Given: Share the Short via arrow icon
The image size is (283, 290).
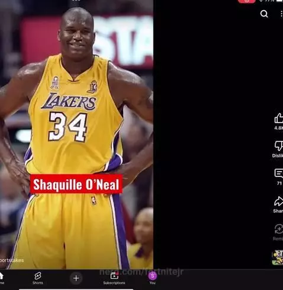Looking at the screenshot, I should coord(279,201).
